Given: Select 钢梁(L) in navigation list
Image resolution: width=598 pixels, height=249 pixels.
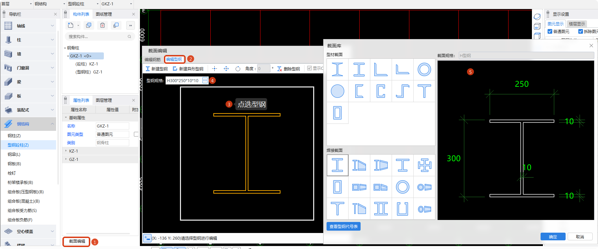Looking at the screenshot, I should click(x=14, y=154).
